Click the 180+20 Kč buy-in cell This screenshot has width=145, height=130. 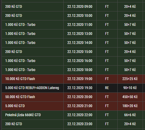130,106
